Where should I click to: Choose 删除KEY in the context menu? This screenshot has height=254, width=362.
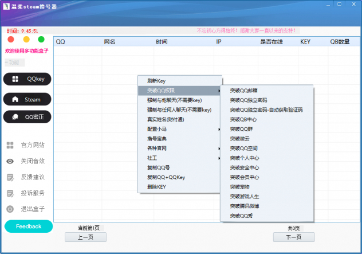point(179,187)
